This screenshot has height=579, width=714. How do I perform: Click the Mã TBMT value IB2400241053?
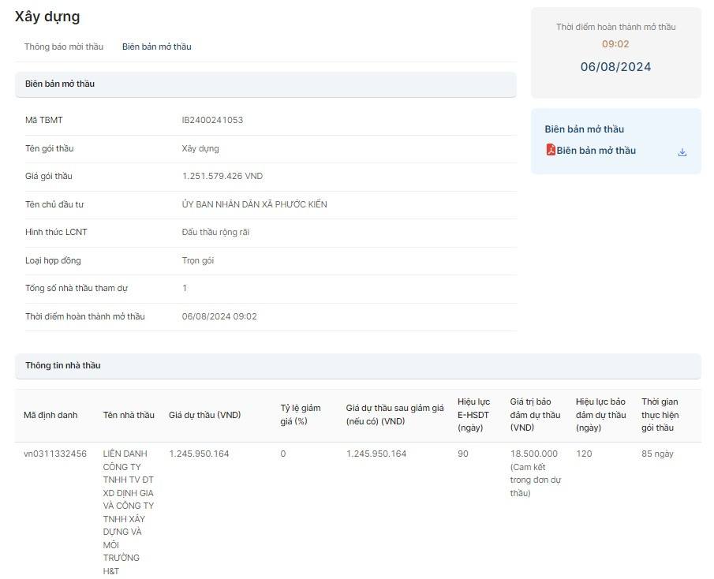coord(212,120)
